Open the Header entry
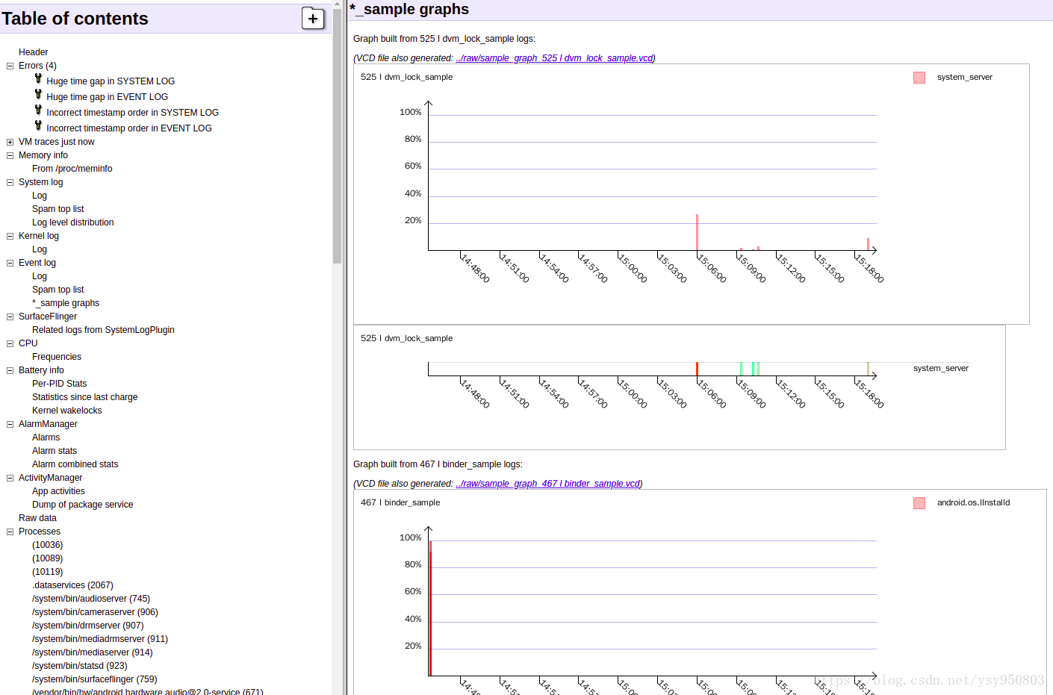The width and height of the screenshot is (1053, 695). pos(33,52)
